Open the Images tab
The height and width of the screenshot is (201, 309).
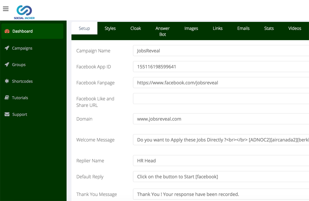coord(191,28)
